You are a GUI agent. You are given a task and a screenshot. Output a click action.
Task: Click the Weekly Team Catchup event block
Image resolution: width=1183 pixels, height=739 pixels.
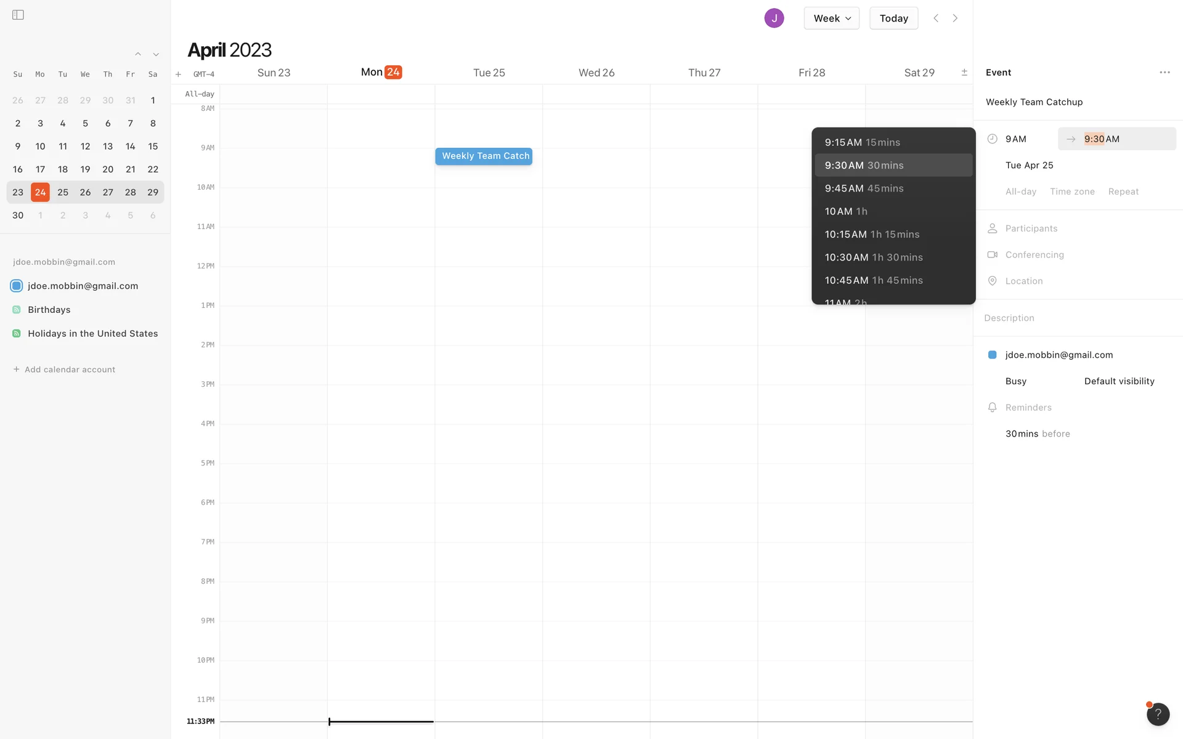pyautogui.click(x=484, y=156)
